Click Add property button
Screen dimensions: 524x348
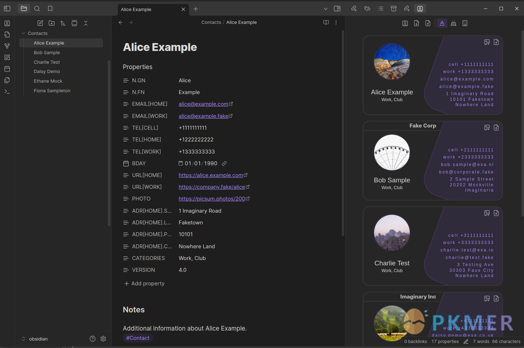(144, 284)
